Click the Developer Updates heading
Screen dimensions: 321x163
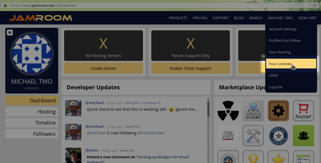pos(93,87)
